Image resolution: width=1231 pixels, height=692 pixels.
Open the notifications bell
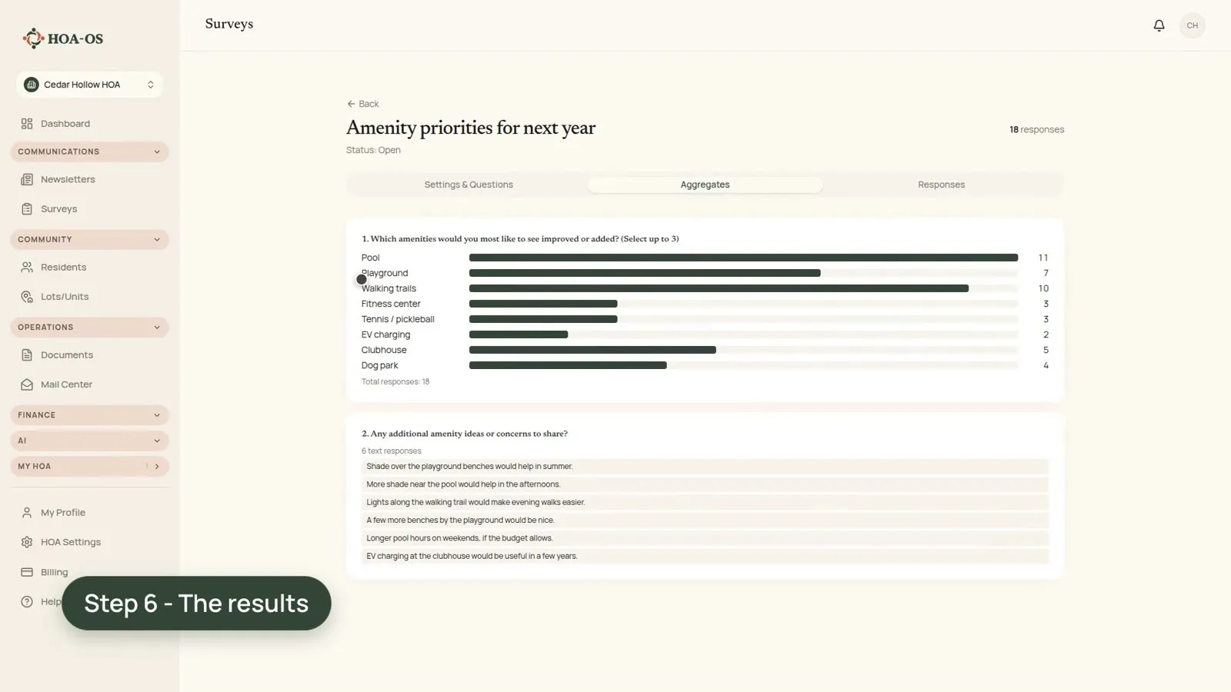point(1159,25)
